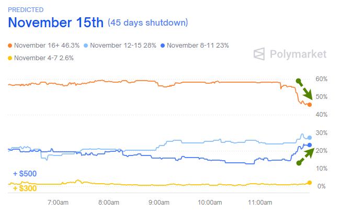Screen dimensions: 341x212
Task: Click the orange November 16+ legend dot
Action: 10,45
